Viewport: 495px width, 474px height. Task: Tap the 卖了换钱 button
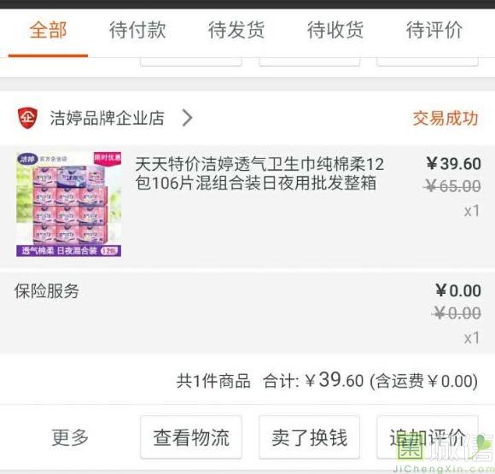pyautogui.click(x=309, y=437)
